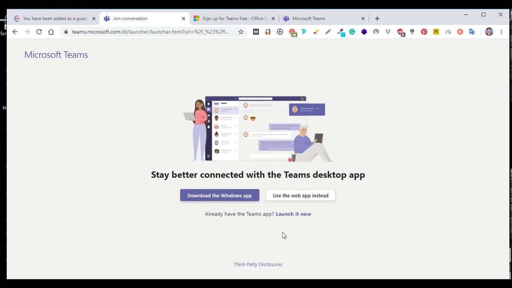512x288 pixels.
Task: Click the purple feather extension
Action: point(328,32)
